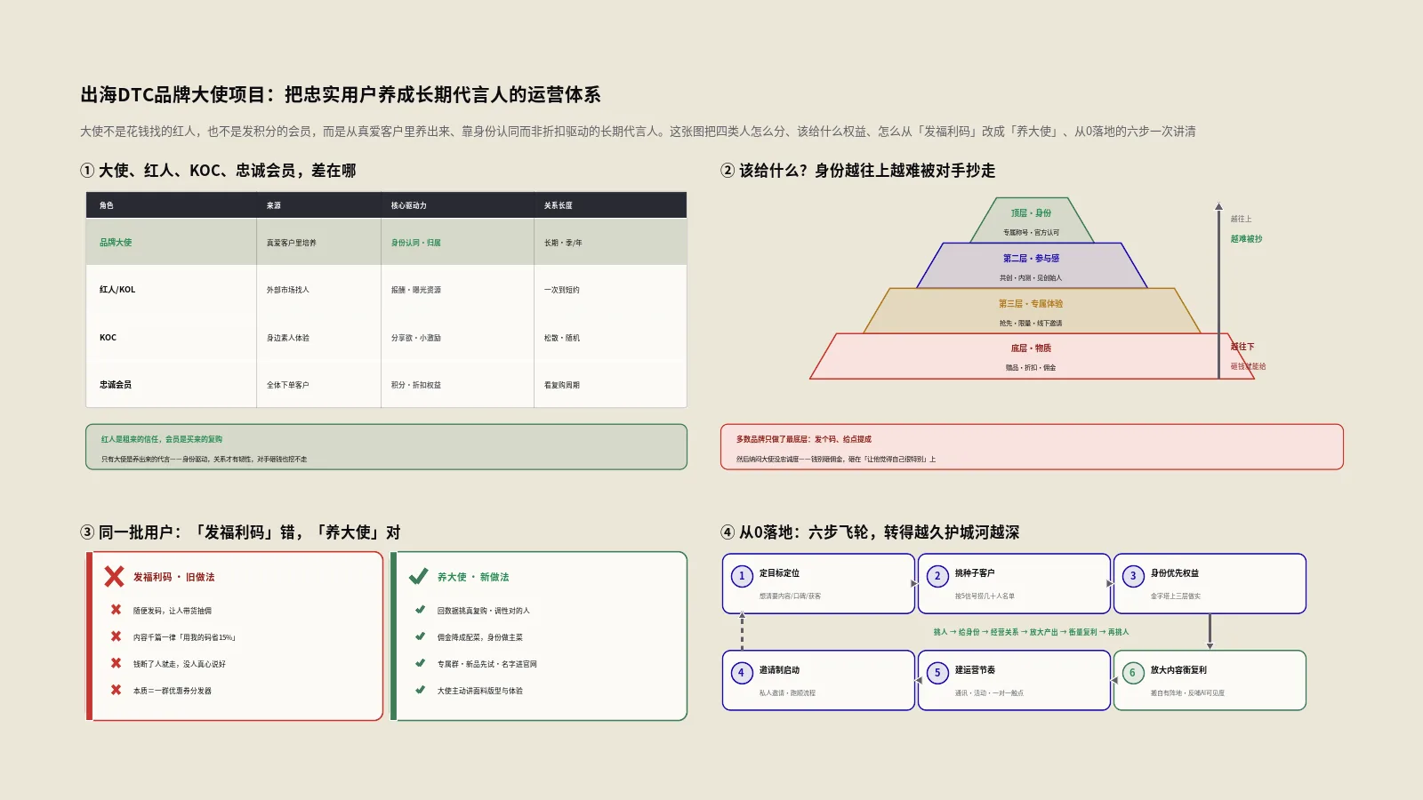The width and height of the screenshot is (1423, 800).
Task: Click section heading ③ 同一批用户
Action: 240,532
